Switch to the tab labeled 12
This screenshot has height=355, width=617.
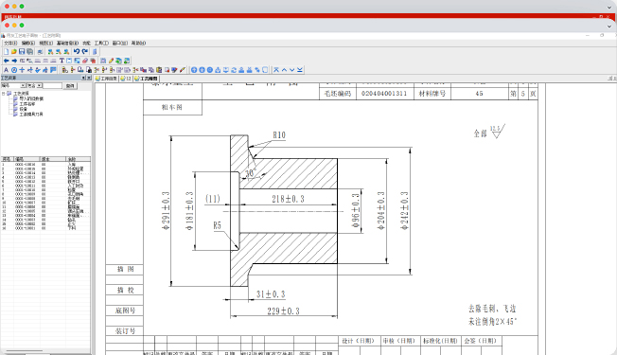pyautogui.click(x=126, y=79)
